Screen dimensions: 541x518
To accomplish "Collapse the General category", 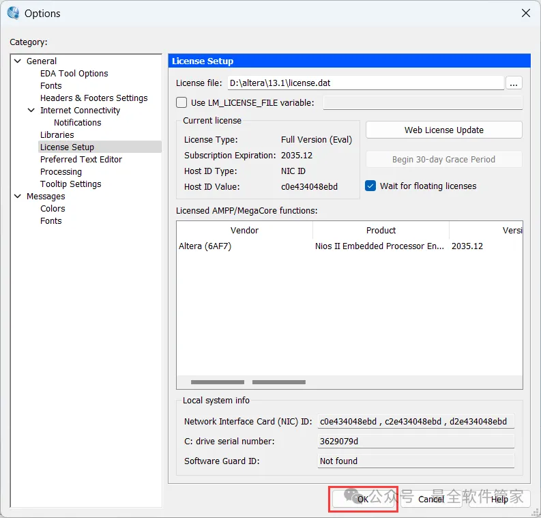I will (18, 61).
